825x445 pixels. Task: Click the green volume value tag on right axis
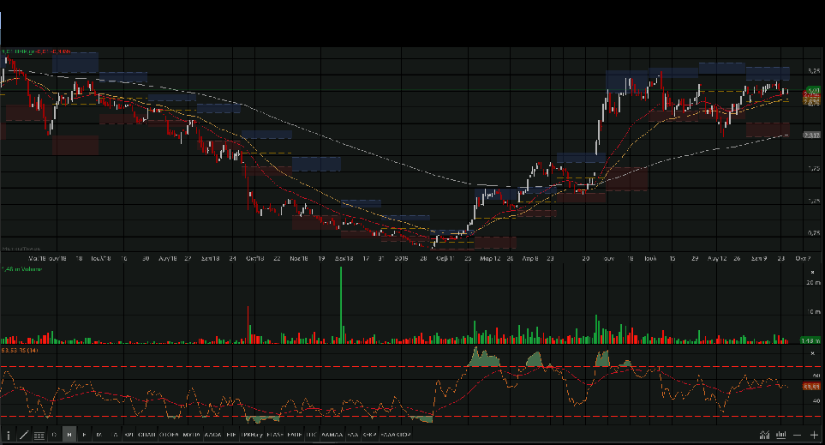811,340
